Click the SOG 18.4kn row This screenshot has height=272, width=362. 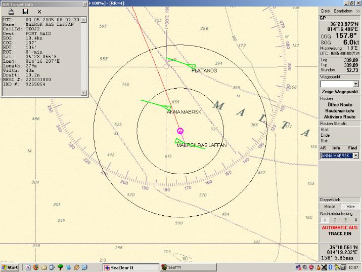[x=23, y=38]
